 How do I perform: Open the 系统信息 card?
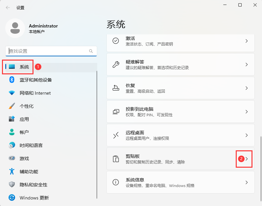181,182
